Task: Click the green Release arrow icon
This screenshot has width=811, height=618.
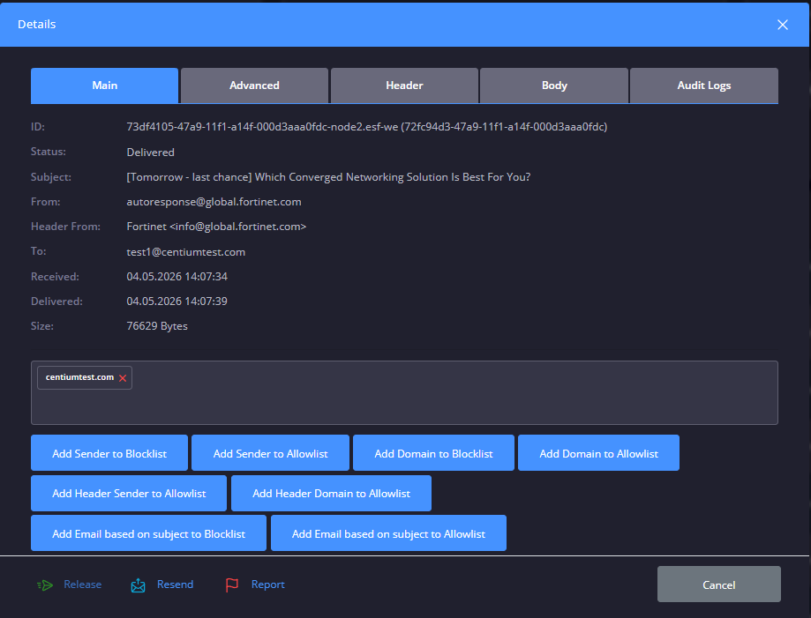Action: [45, 584]
